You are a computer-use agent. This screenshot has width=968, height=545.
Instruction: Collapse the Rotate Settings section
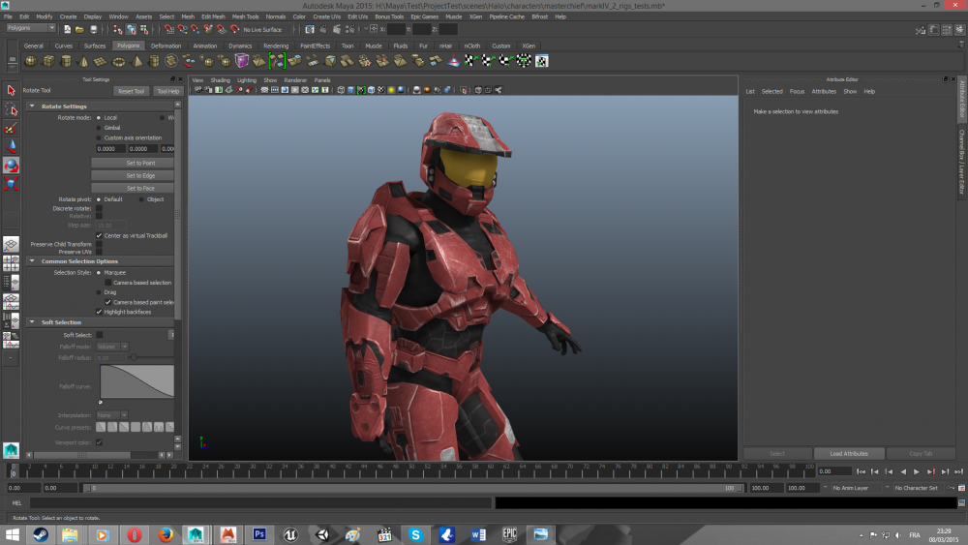(x=32, y=106)
